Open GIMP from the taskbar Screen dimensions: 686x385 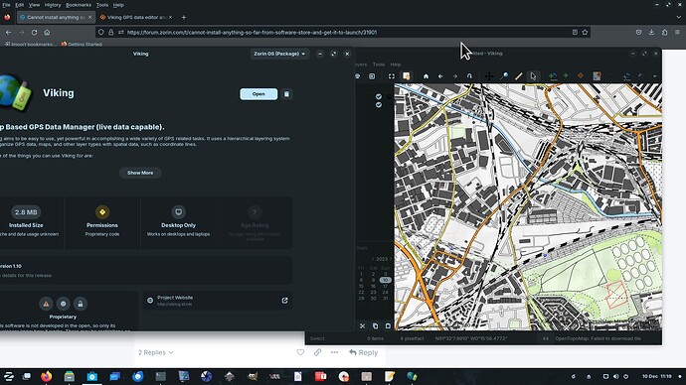(252, 376)
